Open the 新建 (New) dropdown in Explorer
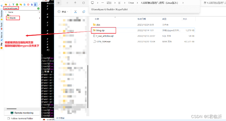The image size is (226, 121). (63, 12)
